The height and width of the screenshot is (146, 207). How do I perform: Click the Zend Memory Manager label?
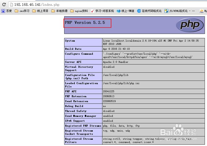[x=80, y=116]
